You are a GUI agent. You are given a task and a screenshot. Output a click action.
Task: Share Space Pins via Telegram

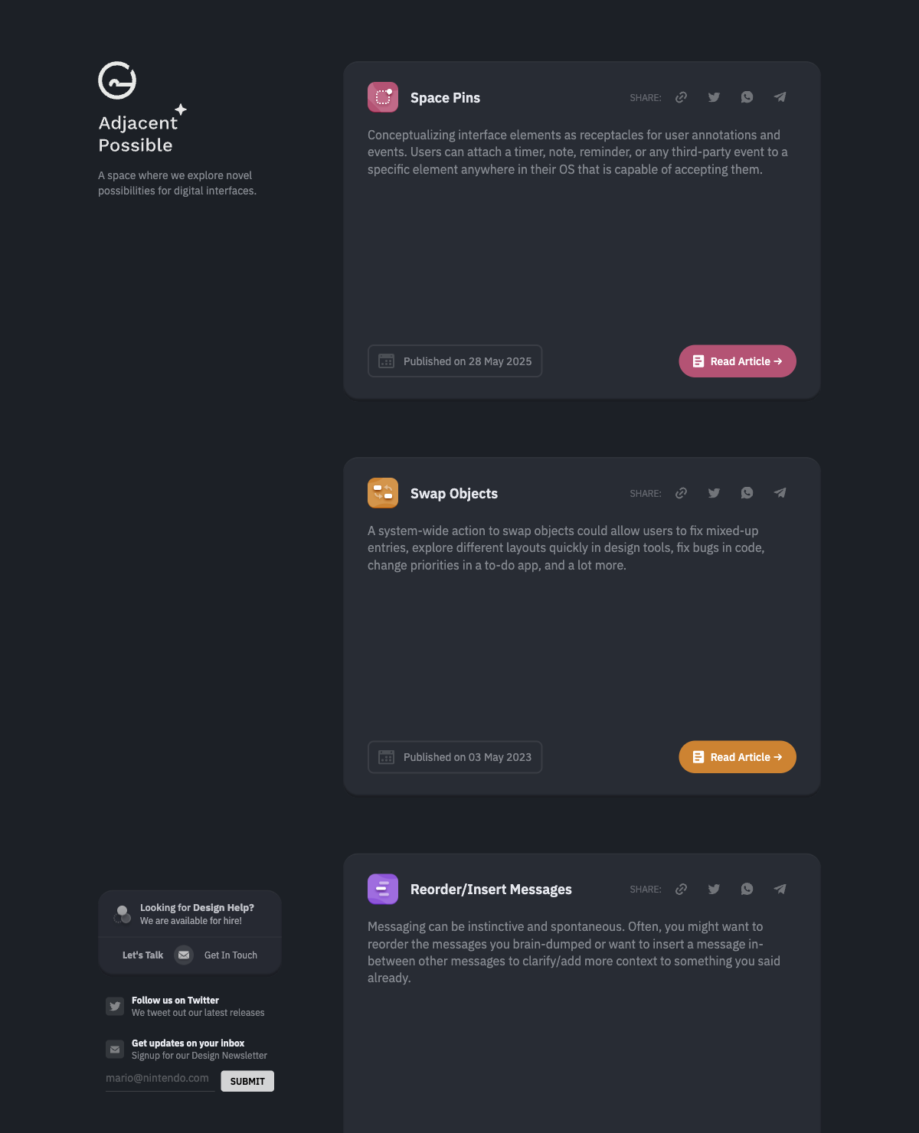click(x=780, y=97)
